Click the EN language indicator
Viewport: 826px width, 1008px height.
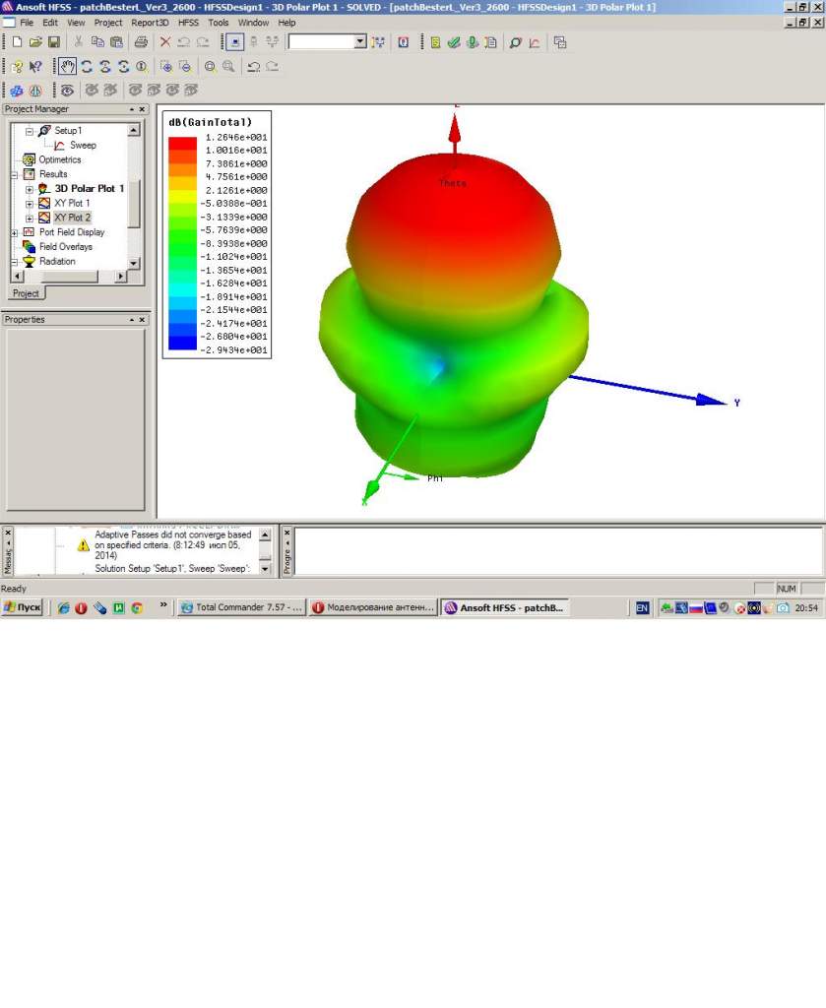tap(642, 607)
